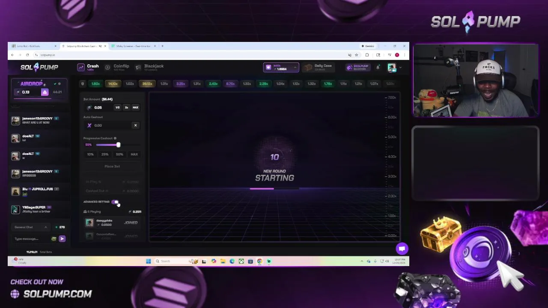Open the $SOLPUMP token balance
Screen dimensions: 548x308
point(358,68)
